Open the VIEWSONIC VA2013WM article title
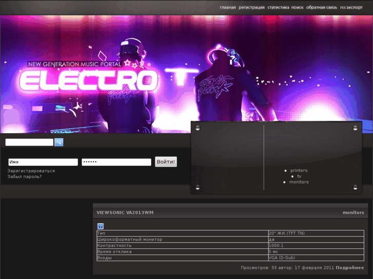Viewport: 373px width, 279px height. 125,212
